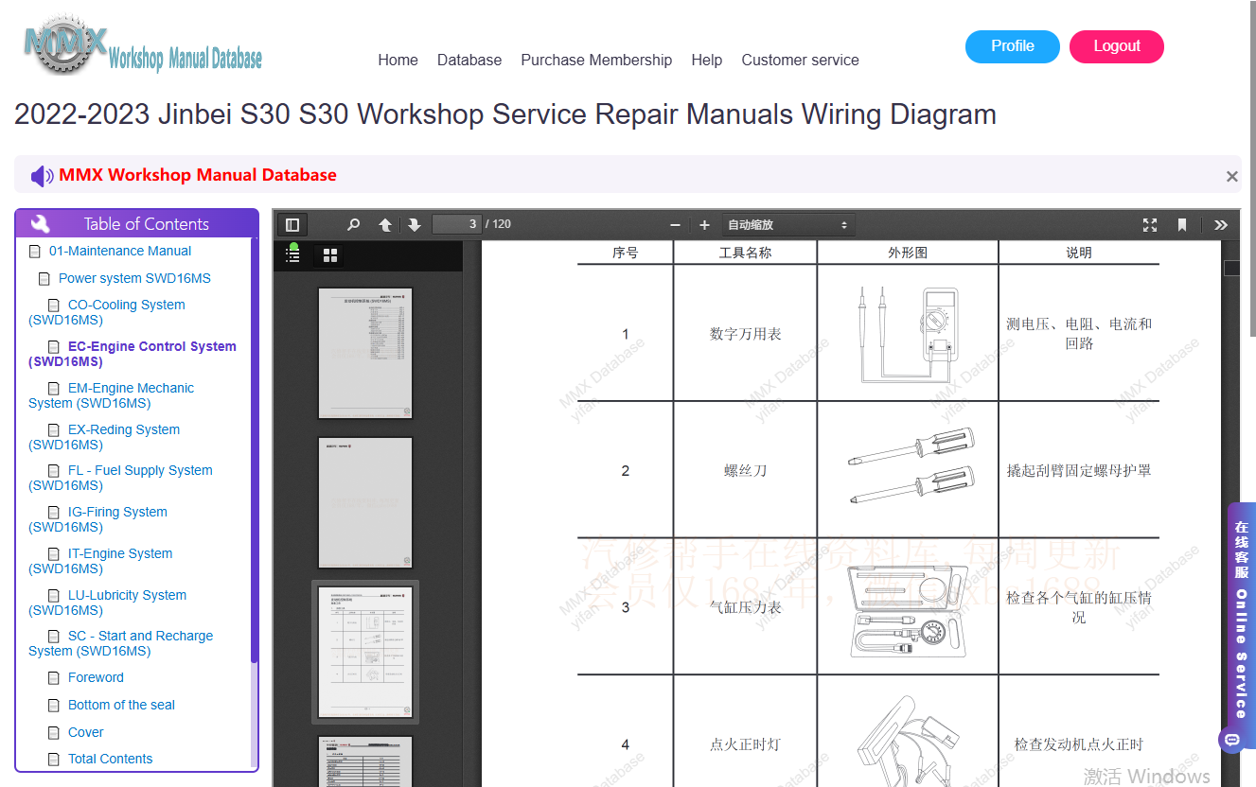Open the Help menu item
The width and height of the screenshot is (1256, 787).
point(707,60)
